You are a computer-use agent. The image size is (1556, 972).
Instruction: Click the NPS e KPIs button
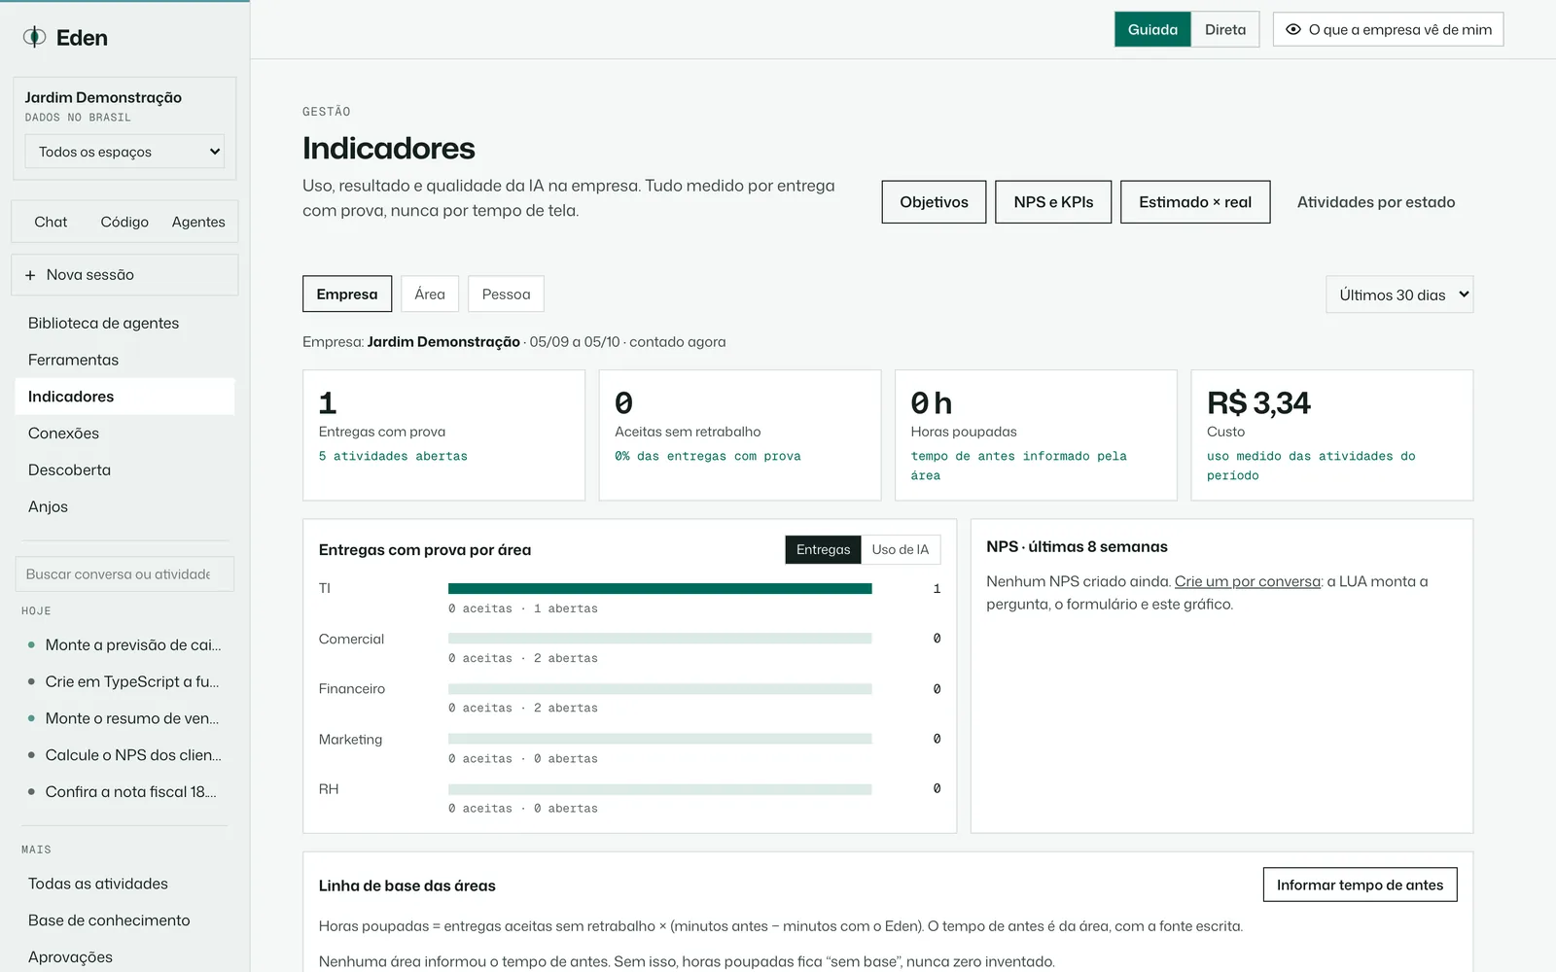coord(1053,202)
